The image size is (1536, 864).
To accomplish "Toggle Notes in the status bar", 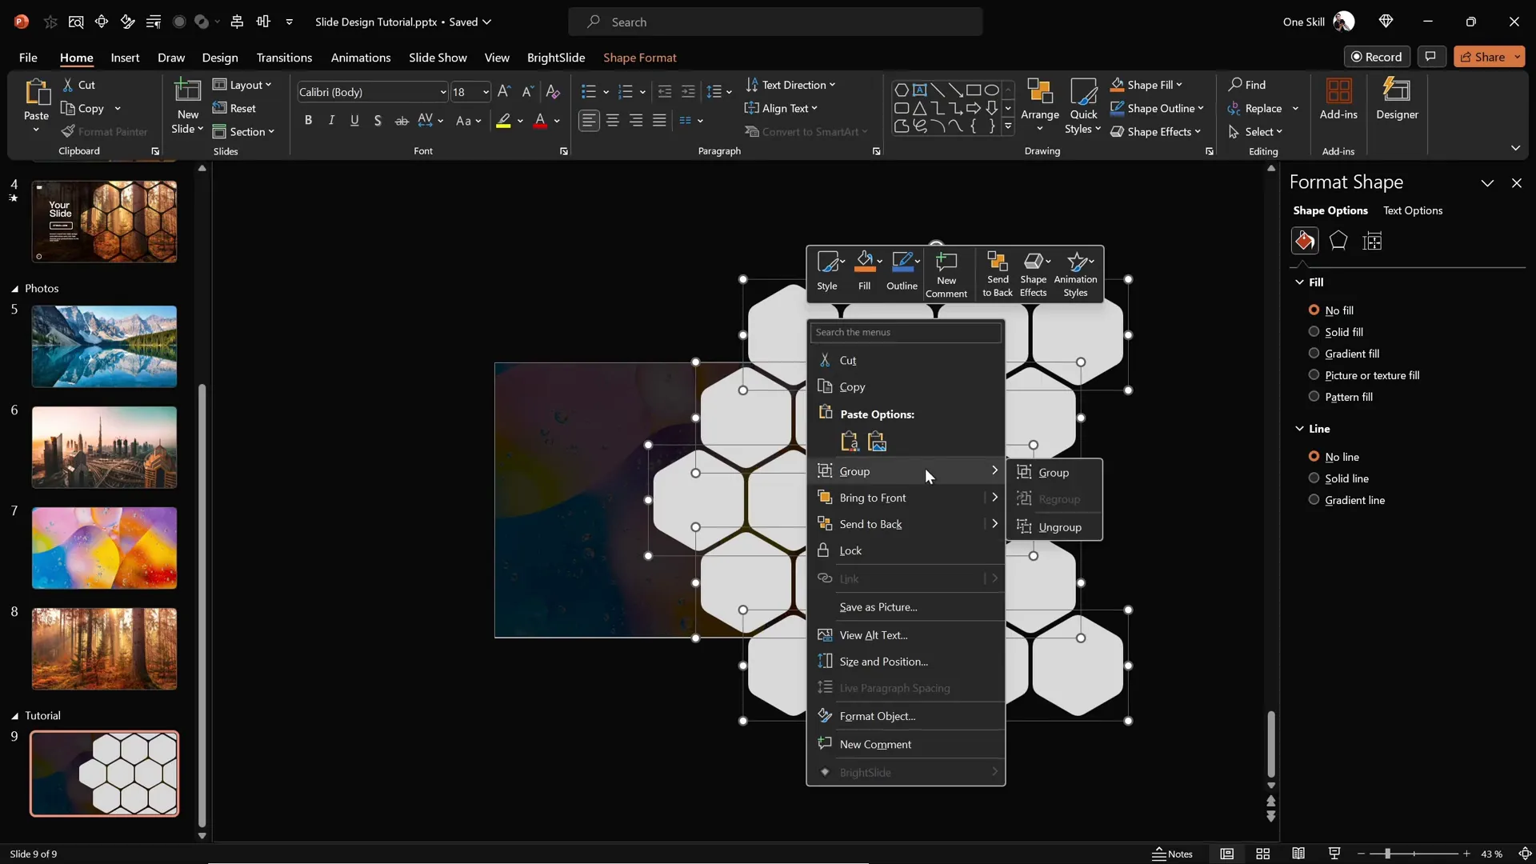I will click(1173, 854).
